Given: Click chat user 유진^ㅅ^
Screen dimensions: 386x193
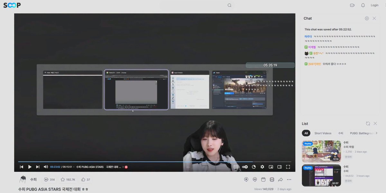Looking at the screenshot, I should pos(318,53).
